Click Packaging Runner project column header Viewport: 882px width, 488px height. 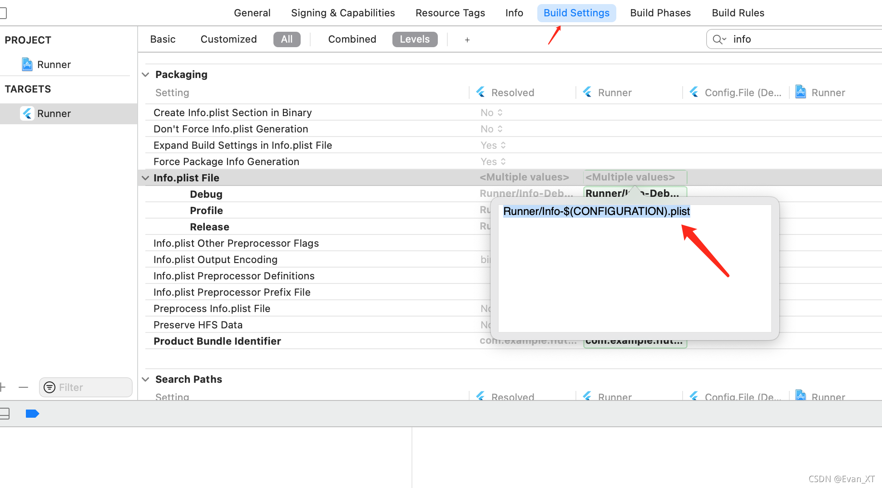pos(828,93)
